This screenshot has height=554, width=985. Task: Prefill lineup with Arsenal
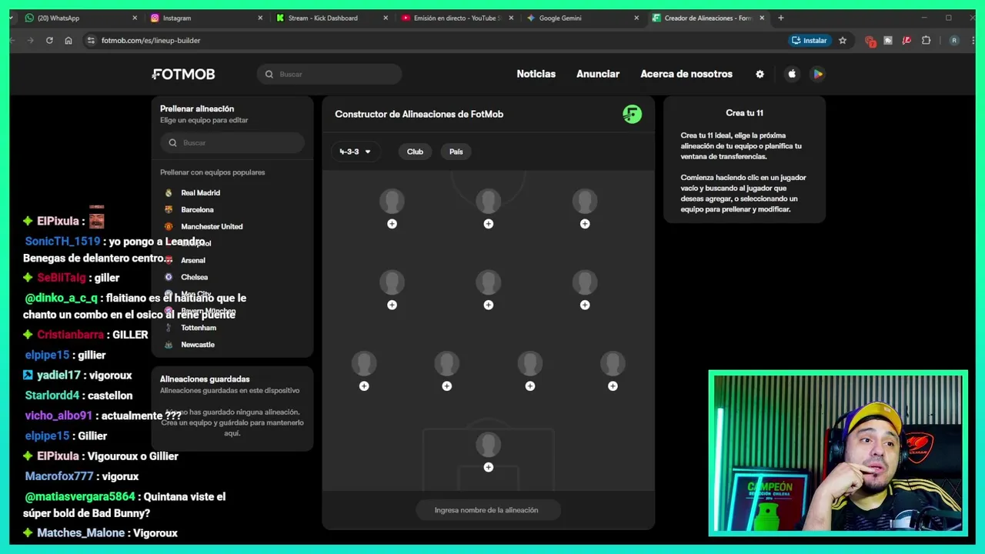pos(232,260)
